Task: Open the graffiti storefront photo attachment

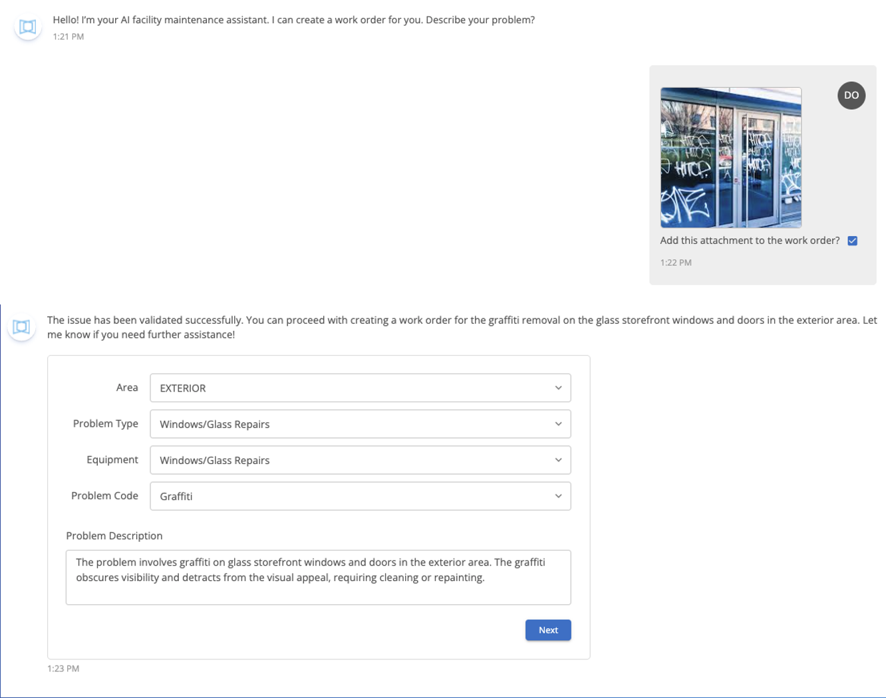Action: tap(730, 158)
